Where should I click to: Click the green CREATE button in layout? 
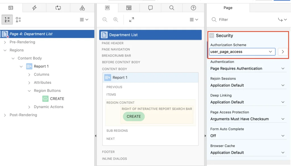[134, 117]
